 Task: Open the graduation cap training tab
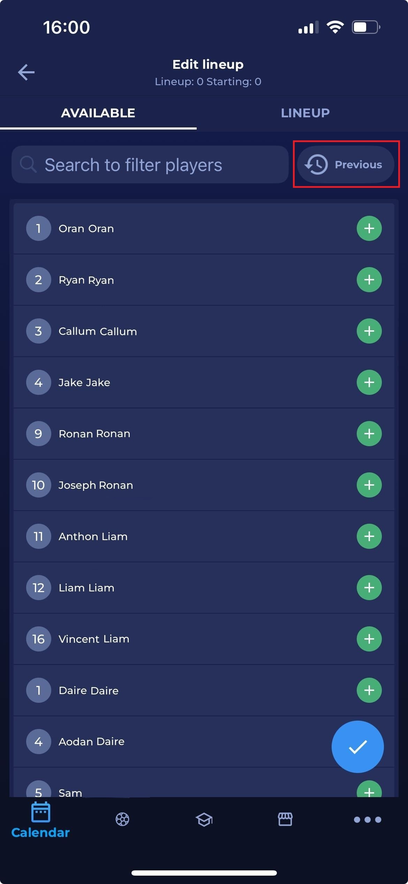[204, 819]
